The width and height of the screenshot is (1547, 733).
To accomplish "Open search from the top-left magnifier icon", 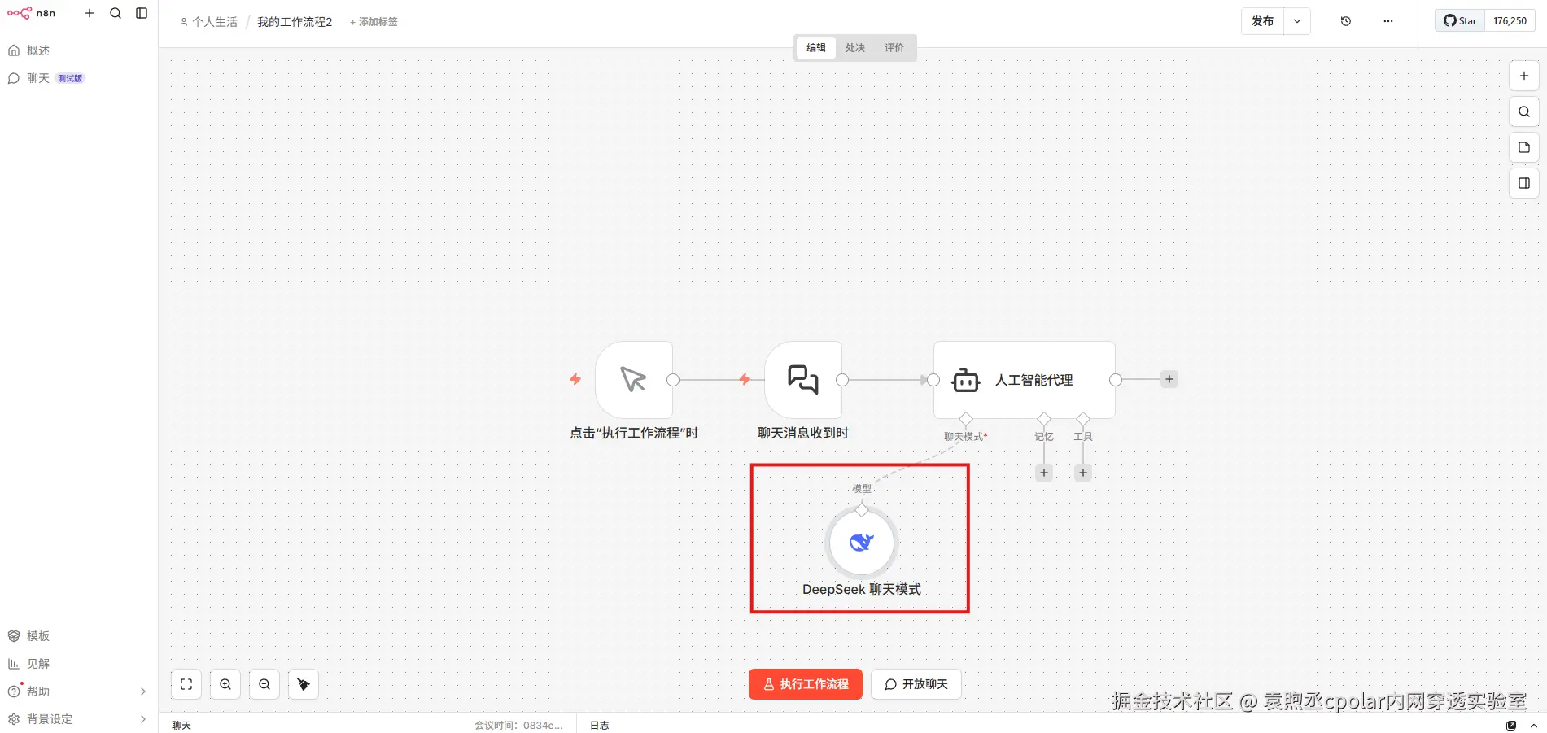I will 116,13.
